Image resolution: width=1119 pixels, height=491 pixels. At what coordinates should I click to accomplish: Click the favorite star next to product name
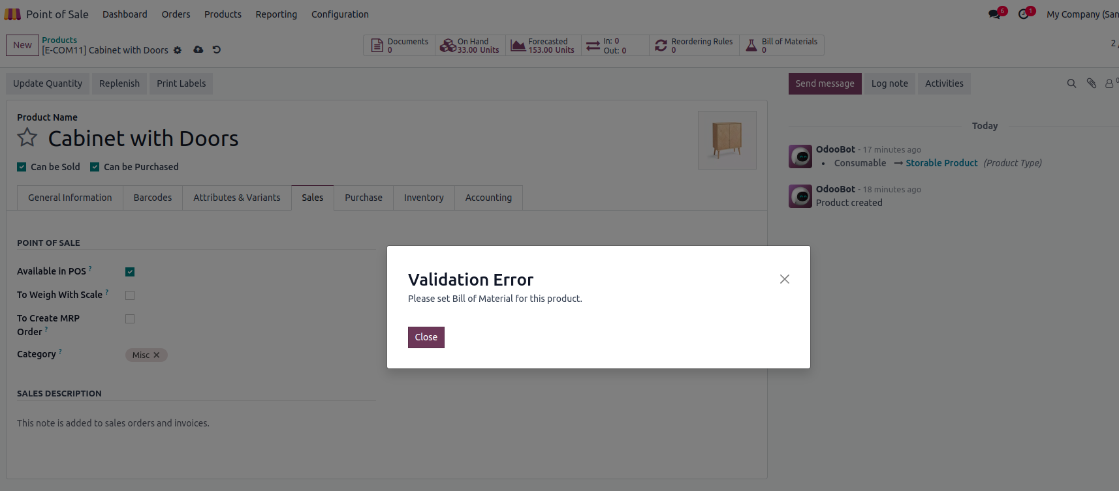click(27, 138)
